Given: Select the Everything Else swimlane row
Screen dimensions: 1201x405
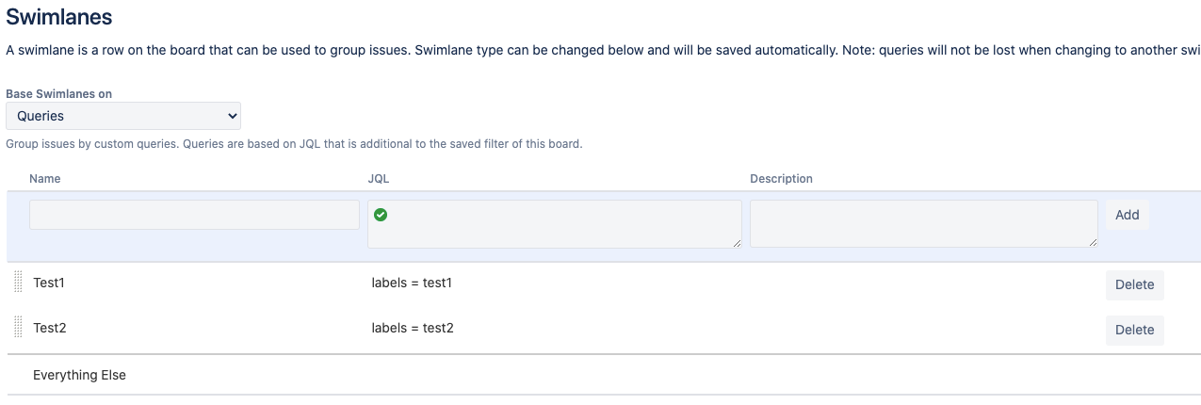Looking at the screenshot, I should [x=604, y=375].
